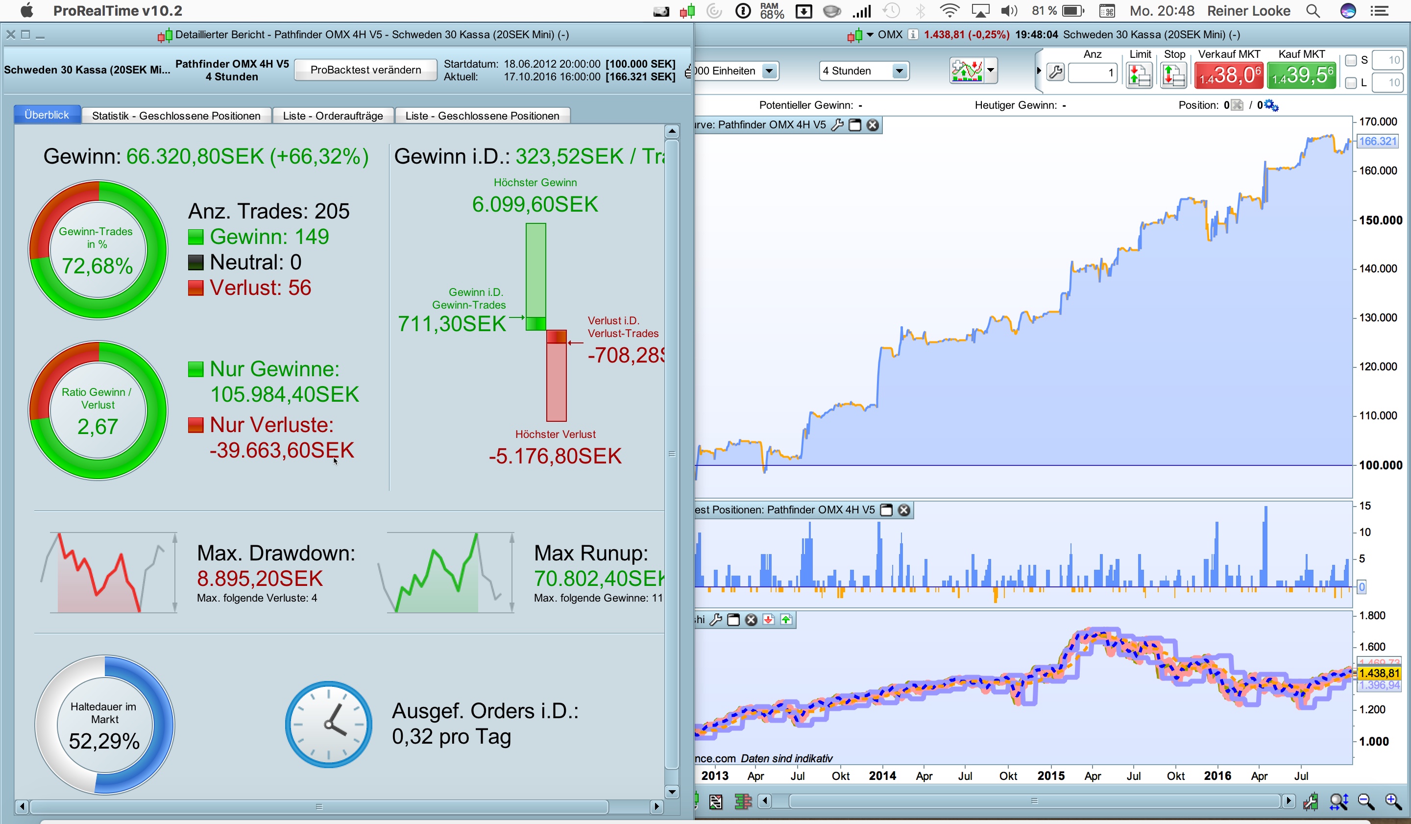Viewport: 1411px width, 824px height.
Task: Open Statistik - Geschlossene Positionen tab
Action: [176, 116]
